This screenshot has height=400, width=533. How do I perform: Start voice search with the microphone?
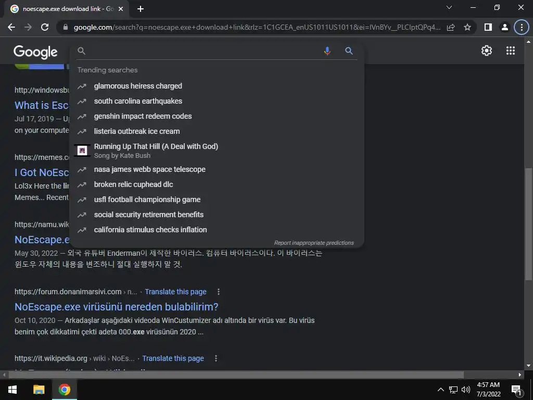click(x=327, y=51)
